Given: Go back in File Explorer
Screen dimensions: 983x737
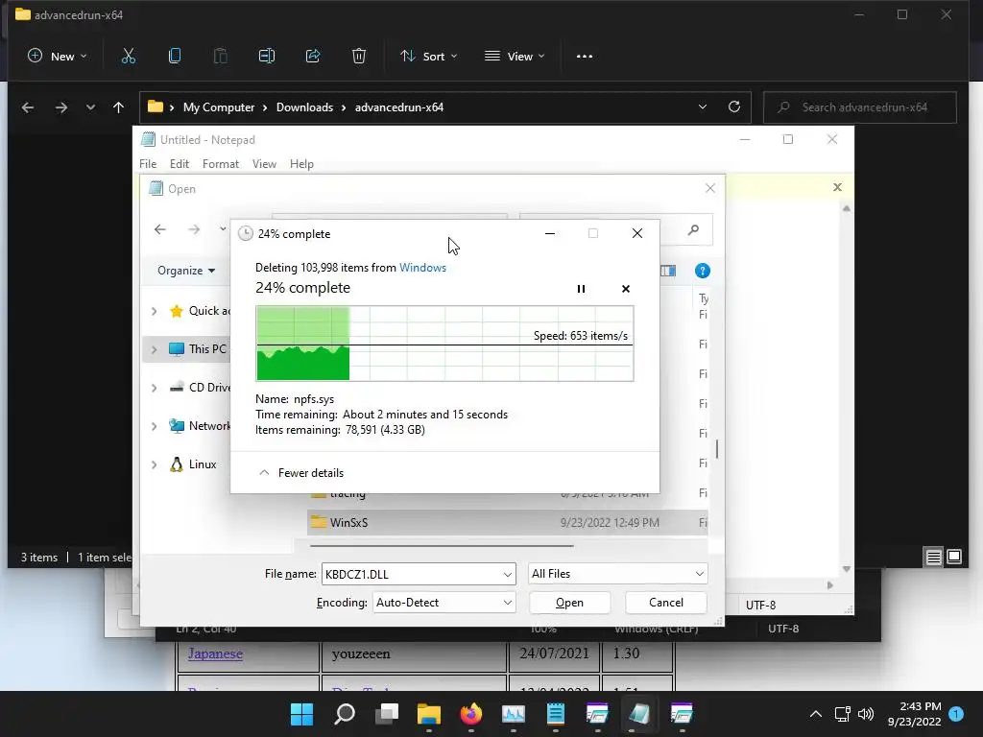Looking at the screenshot, I should pyautogui.click(x=28, y=107).
